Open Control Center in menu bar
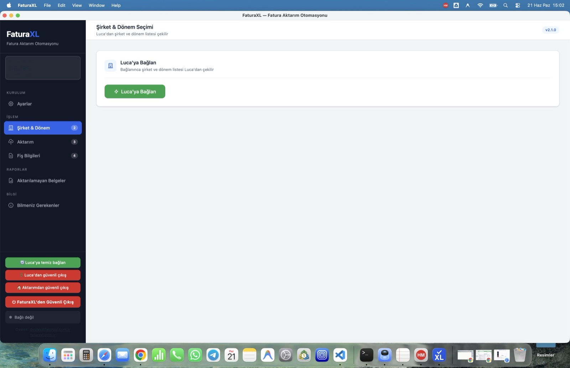The width and height of the screenshot is (570, 368). (518, 5)
